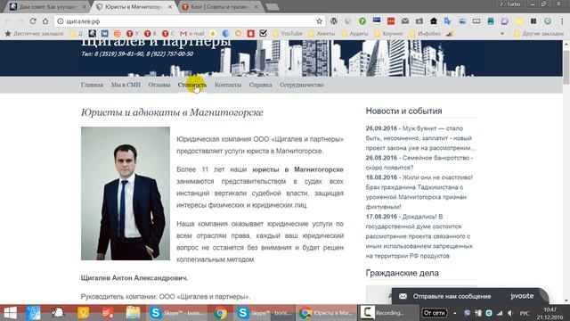Screen dimensions: 570x321
Task: Click the red square extension icon
Action: pos(391,21)
